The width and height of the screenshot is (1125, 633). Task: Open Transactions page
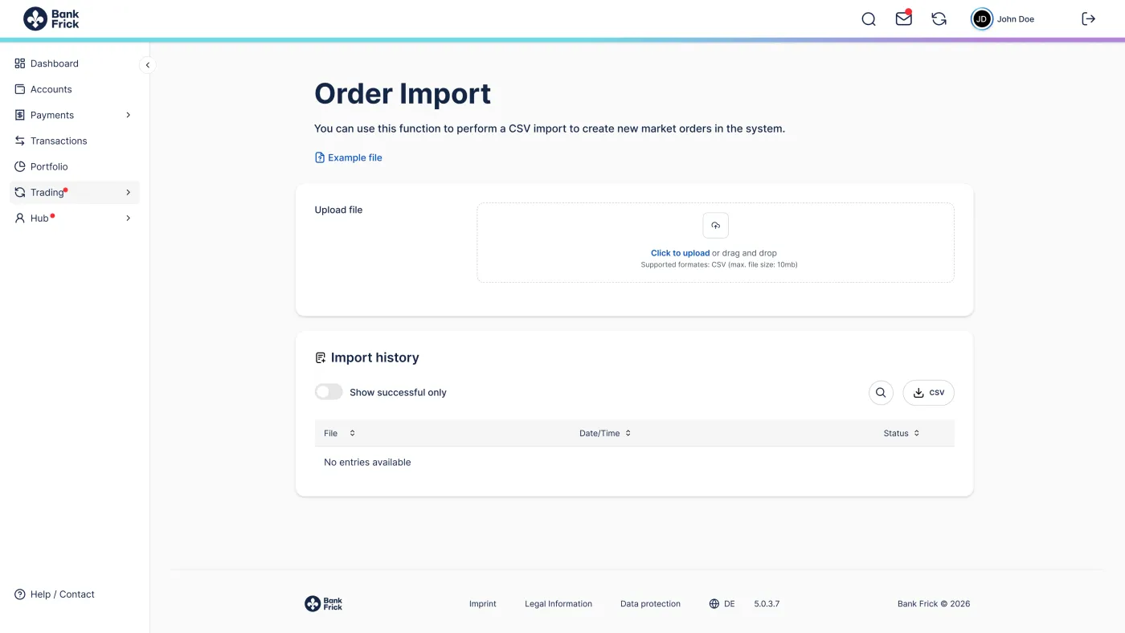59,141
